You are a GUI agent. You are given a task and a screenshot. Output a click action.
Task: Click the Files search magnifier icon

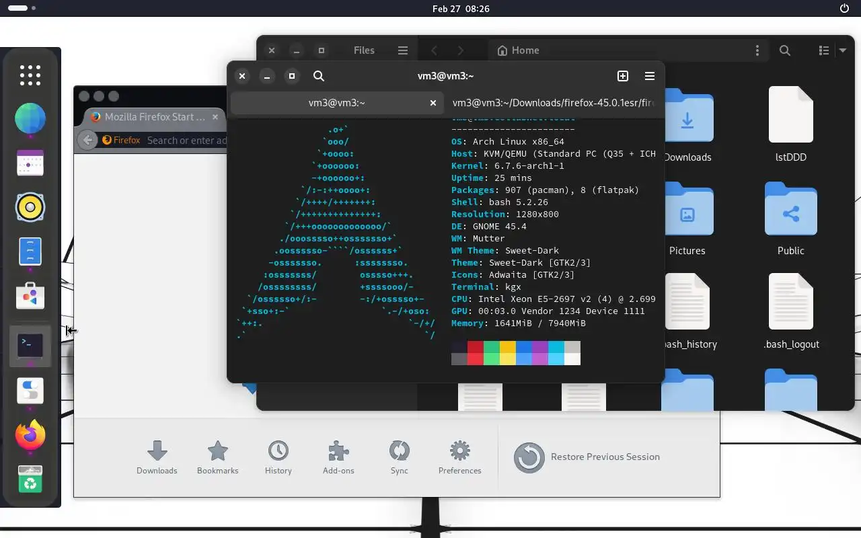pos(785,50)
